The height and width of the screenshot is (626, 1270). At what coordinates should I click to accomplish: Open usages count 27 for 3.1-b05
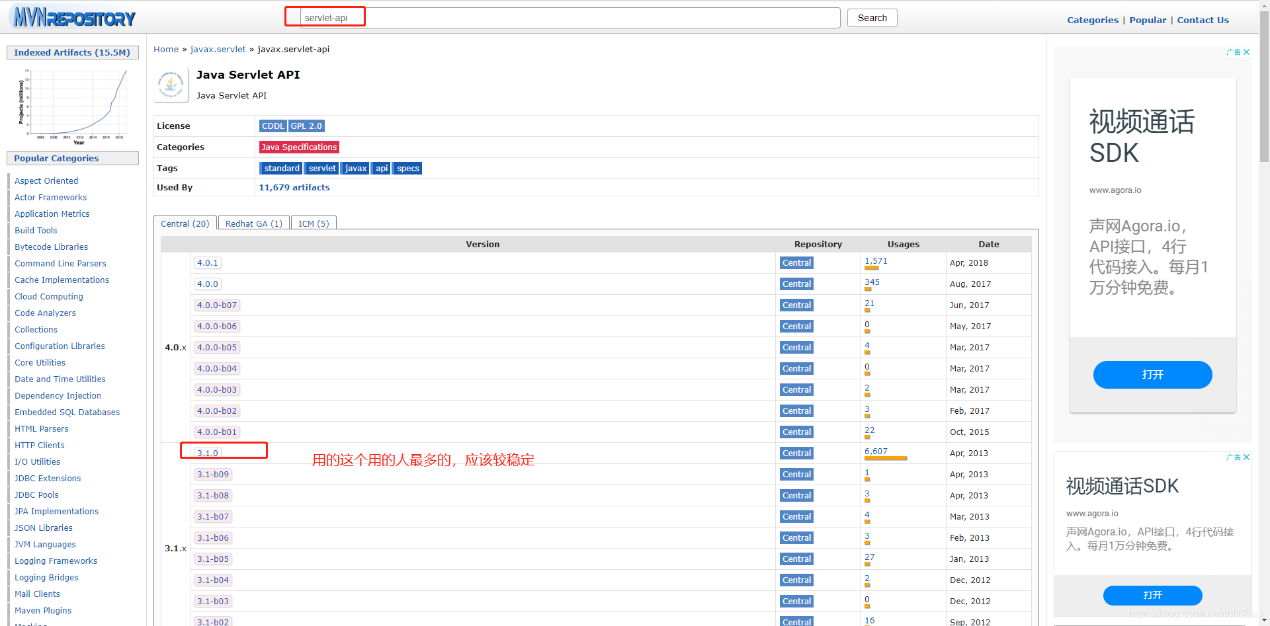point(869,557)
